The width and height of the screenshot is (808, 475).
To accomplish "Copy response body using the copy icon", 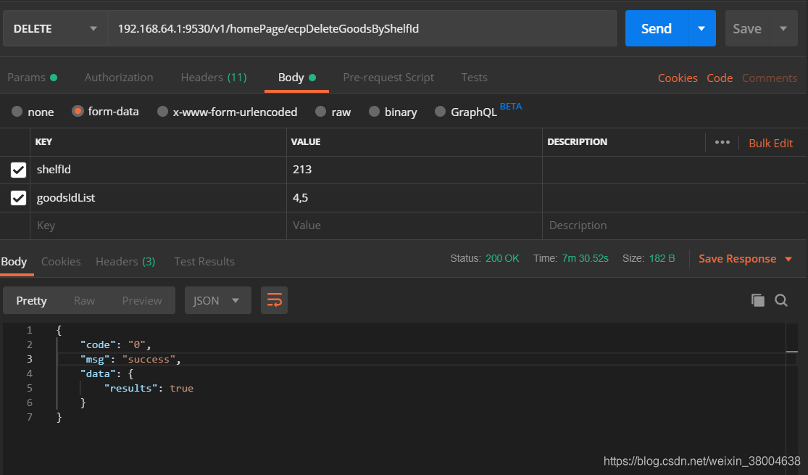I will (758, 300).
